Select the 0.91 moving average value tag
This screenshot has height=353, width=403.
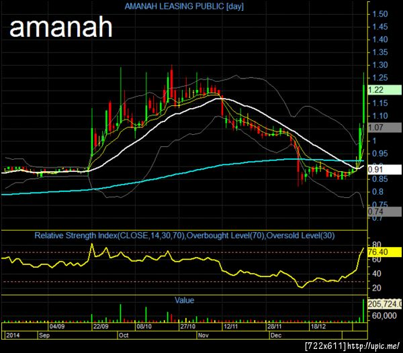tap(385, 169)
